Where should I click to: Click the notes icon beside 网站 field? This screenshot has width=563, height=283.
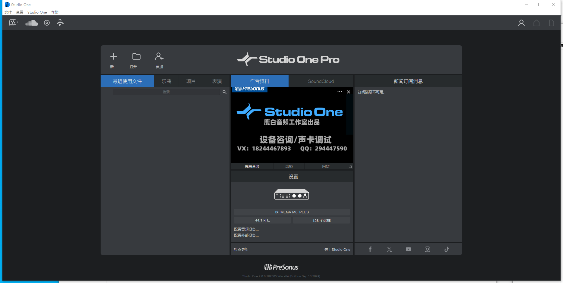pos(350,166)
